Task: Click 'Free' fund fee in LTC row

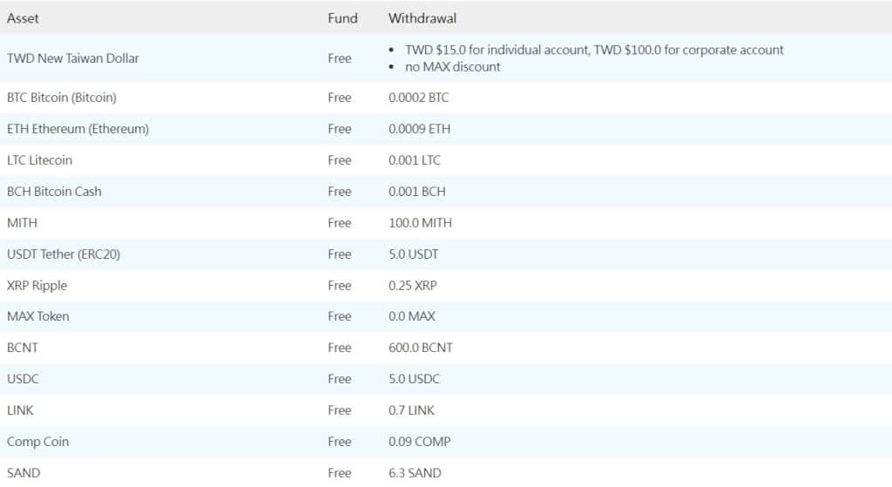Action: (x=339, y=160)
